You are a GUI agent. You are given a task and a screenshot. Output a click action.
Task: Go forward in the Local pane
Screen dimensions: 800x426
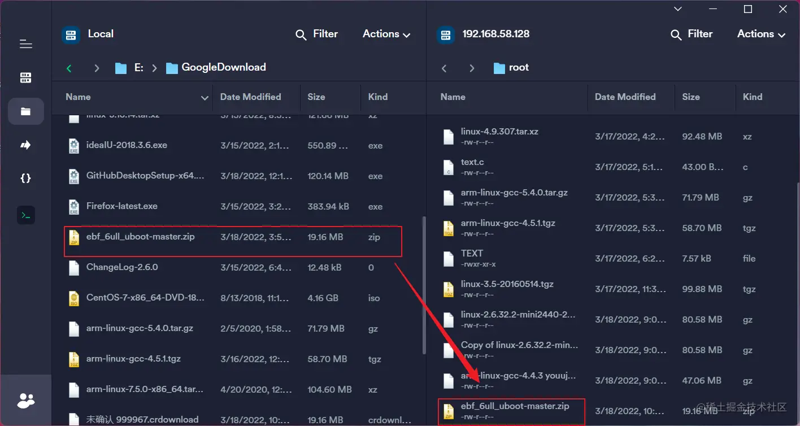click(97, 68)
